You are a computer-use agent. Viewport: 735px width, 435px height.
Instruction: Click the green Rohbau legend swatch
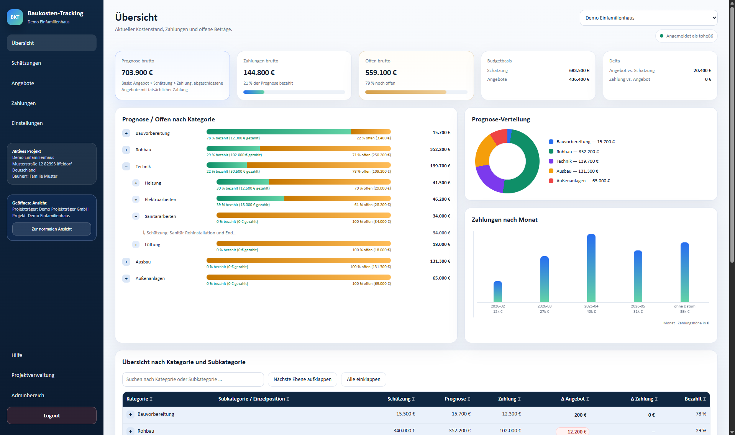tap(551, 152)
